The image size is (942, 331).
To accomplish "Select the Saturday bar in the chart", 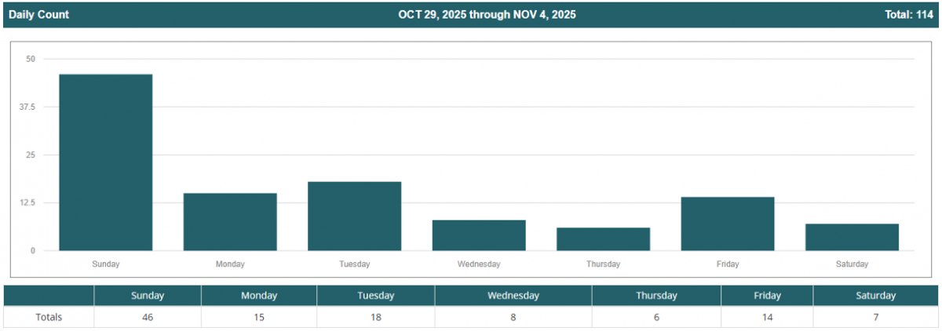I will 852,237.
